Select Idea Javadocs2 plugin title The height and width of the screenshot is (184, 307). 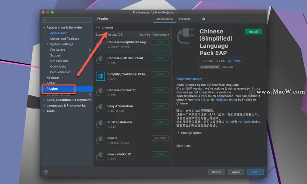(119, 154)
